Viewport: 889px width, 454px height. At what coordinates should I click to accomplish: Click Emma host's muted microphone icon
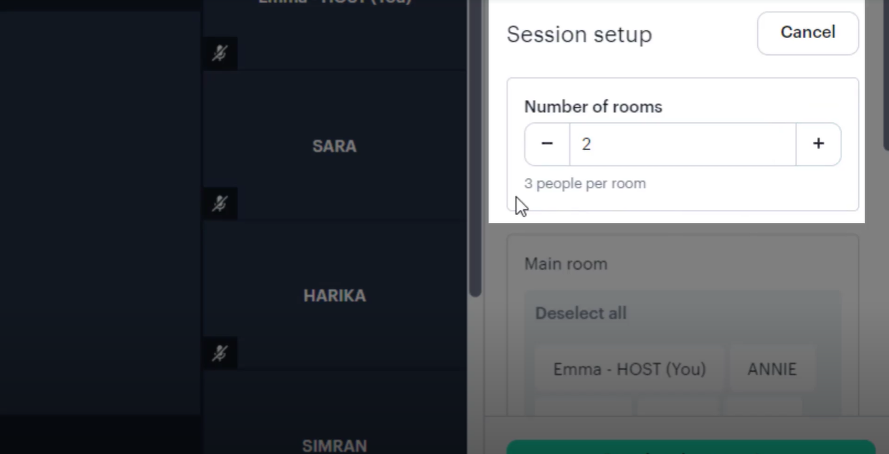click(x=219, y=53)
